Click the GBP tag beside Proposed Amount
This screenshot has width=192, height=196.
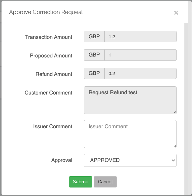94,55
